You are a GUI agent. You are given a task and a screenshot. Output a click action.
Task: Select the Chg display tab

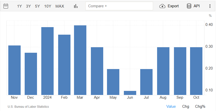pyautogui.click(x=186, y=106)
